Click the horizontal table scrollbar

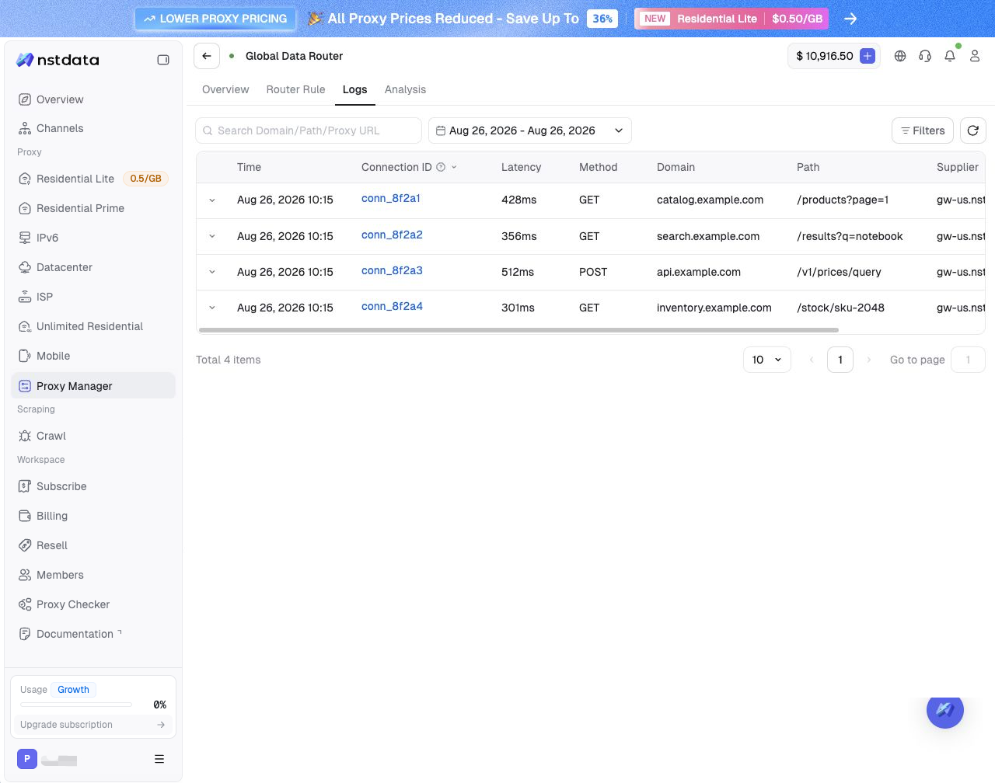pyautogui.click(x=518, y=330)
